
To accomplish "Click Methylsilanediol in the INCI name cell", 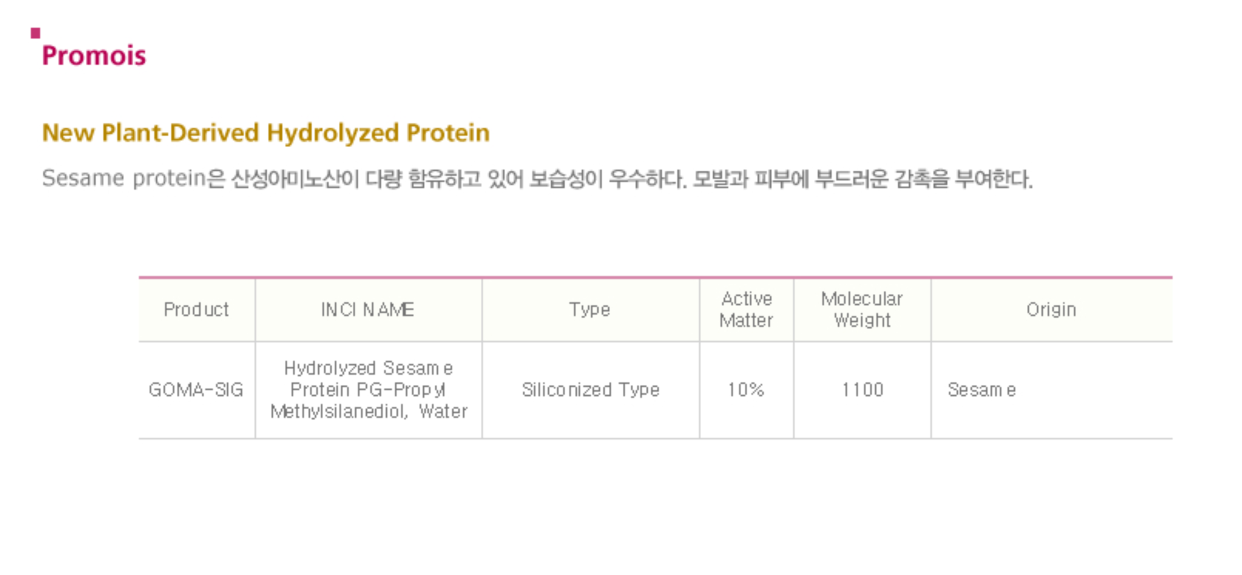I will click(338, 412).
